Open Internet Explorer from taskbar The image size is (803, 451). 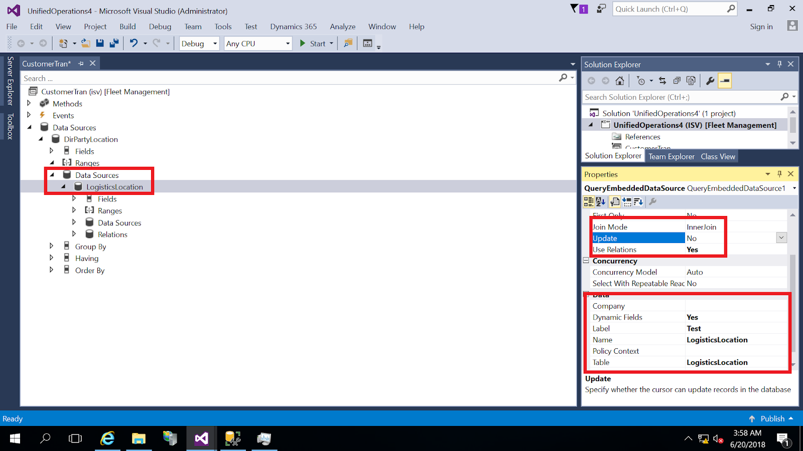(x=107, y=439)
